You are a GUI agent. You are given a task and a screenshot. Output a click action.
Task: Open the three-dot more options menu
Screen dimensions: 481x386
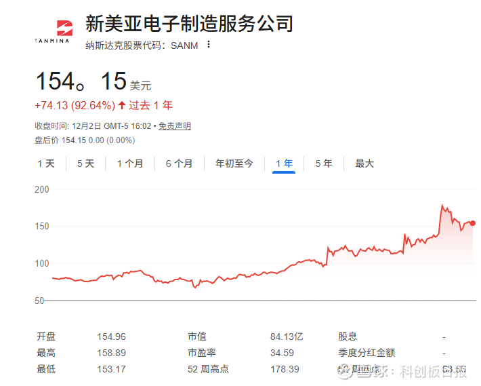click(209, 45)
